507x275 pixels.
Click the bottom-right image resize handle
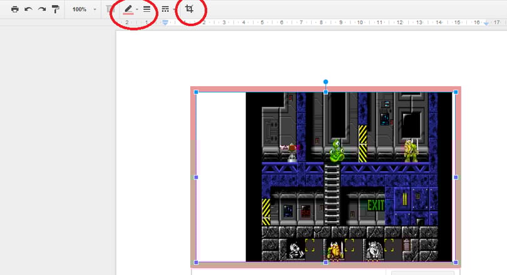[x=456, y=262]
